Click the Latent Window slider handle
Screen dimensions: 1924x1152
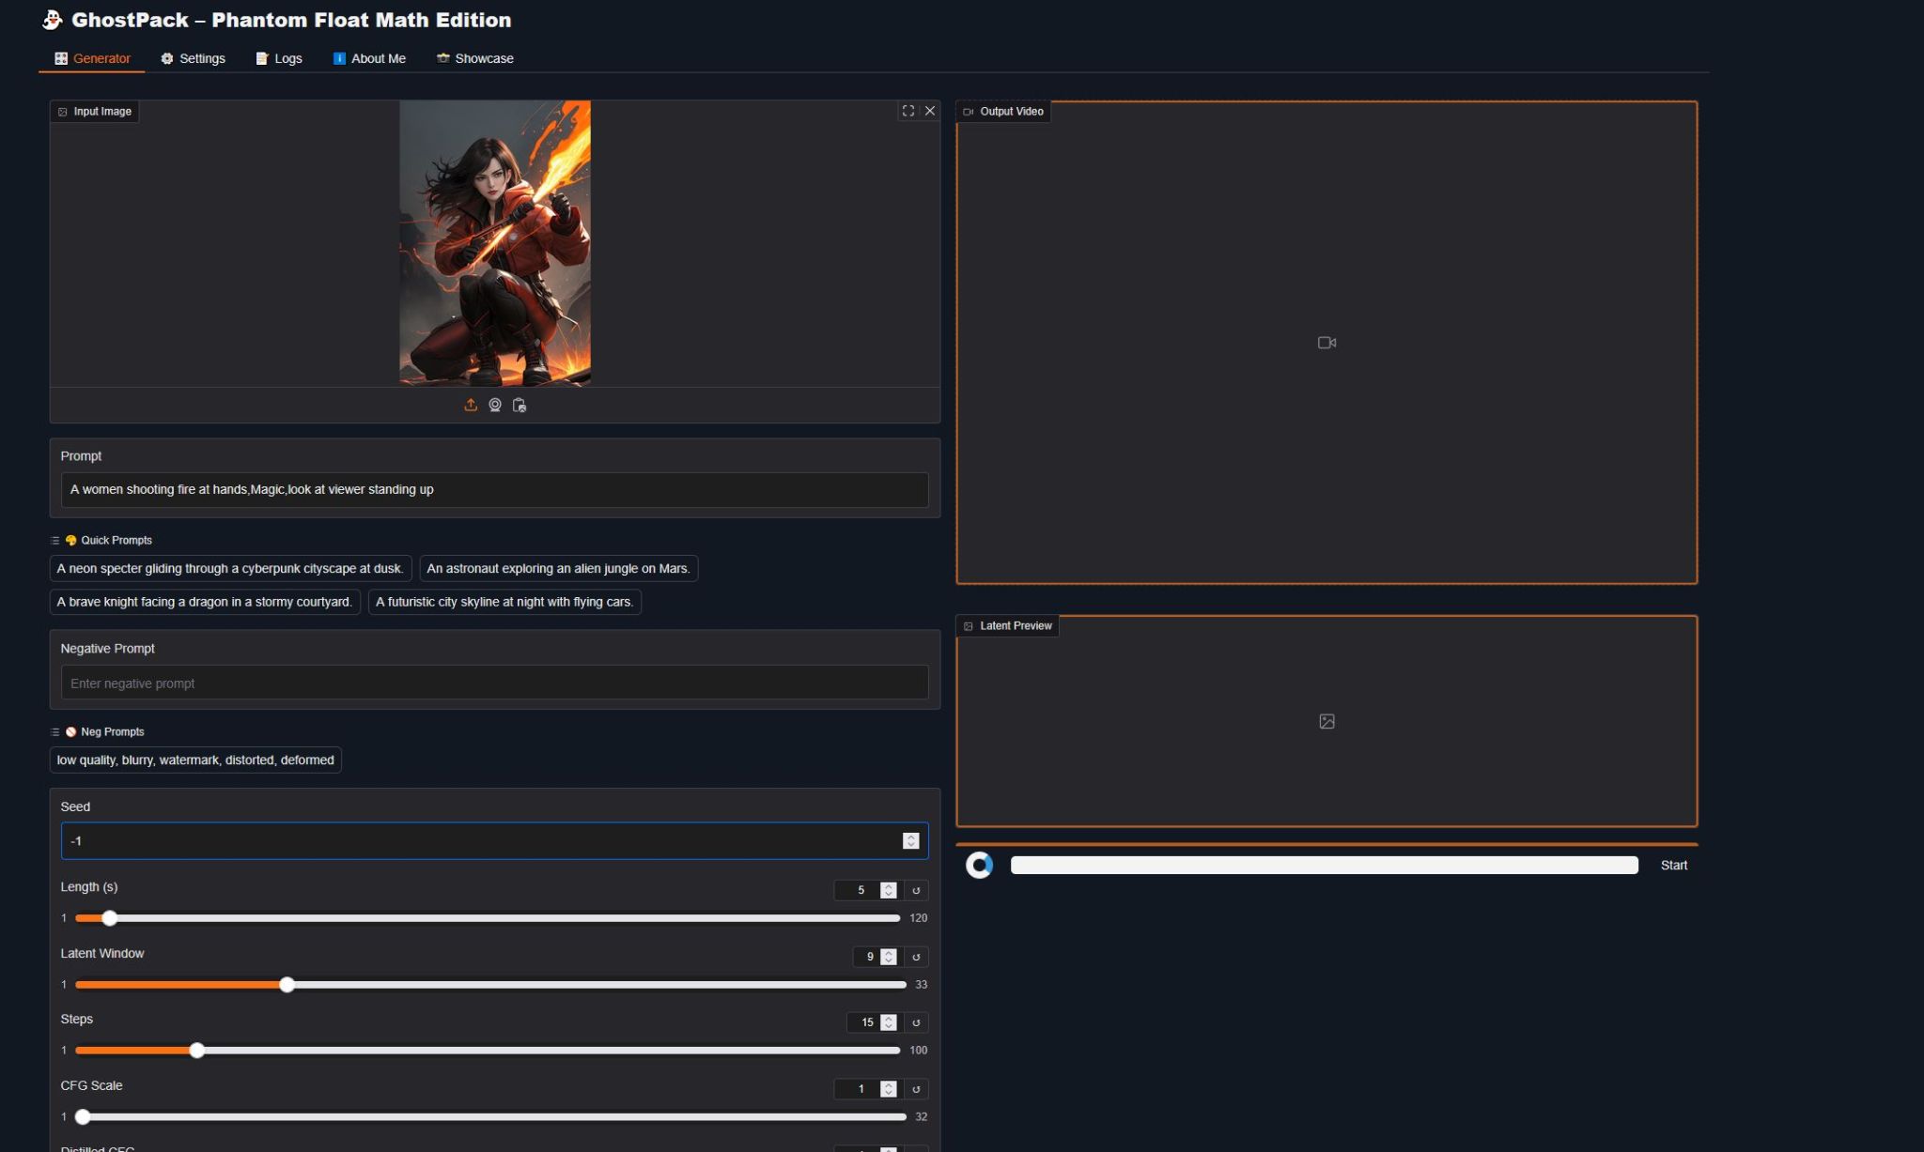coord(287,984)
